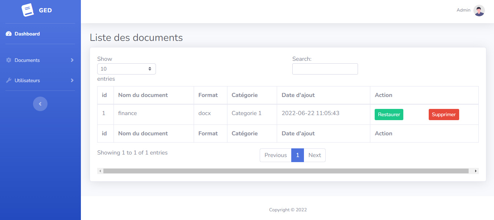Expand the Utilisateurs menu chevron

click(72, 81)
